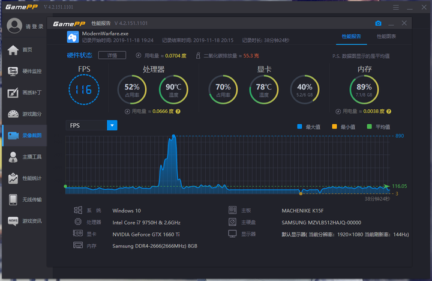
Task: Click memory power usage help icon
Action: [389, 112]
